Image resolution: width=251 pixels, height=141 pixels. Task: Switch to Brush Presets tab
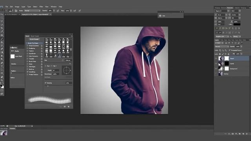click(35, 36)
